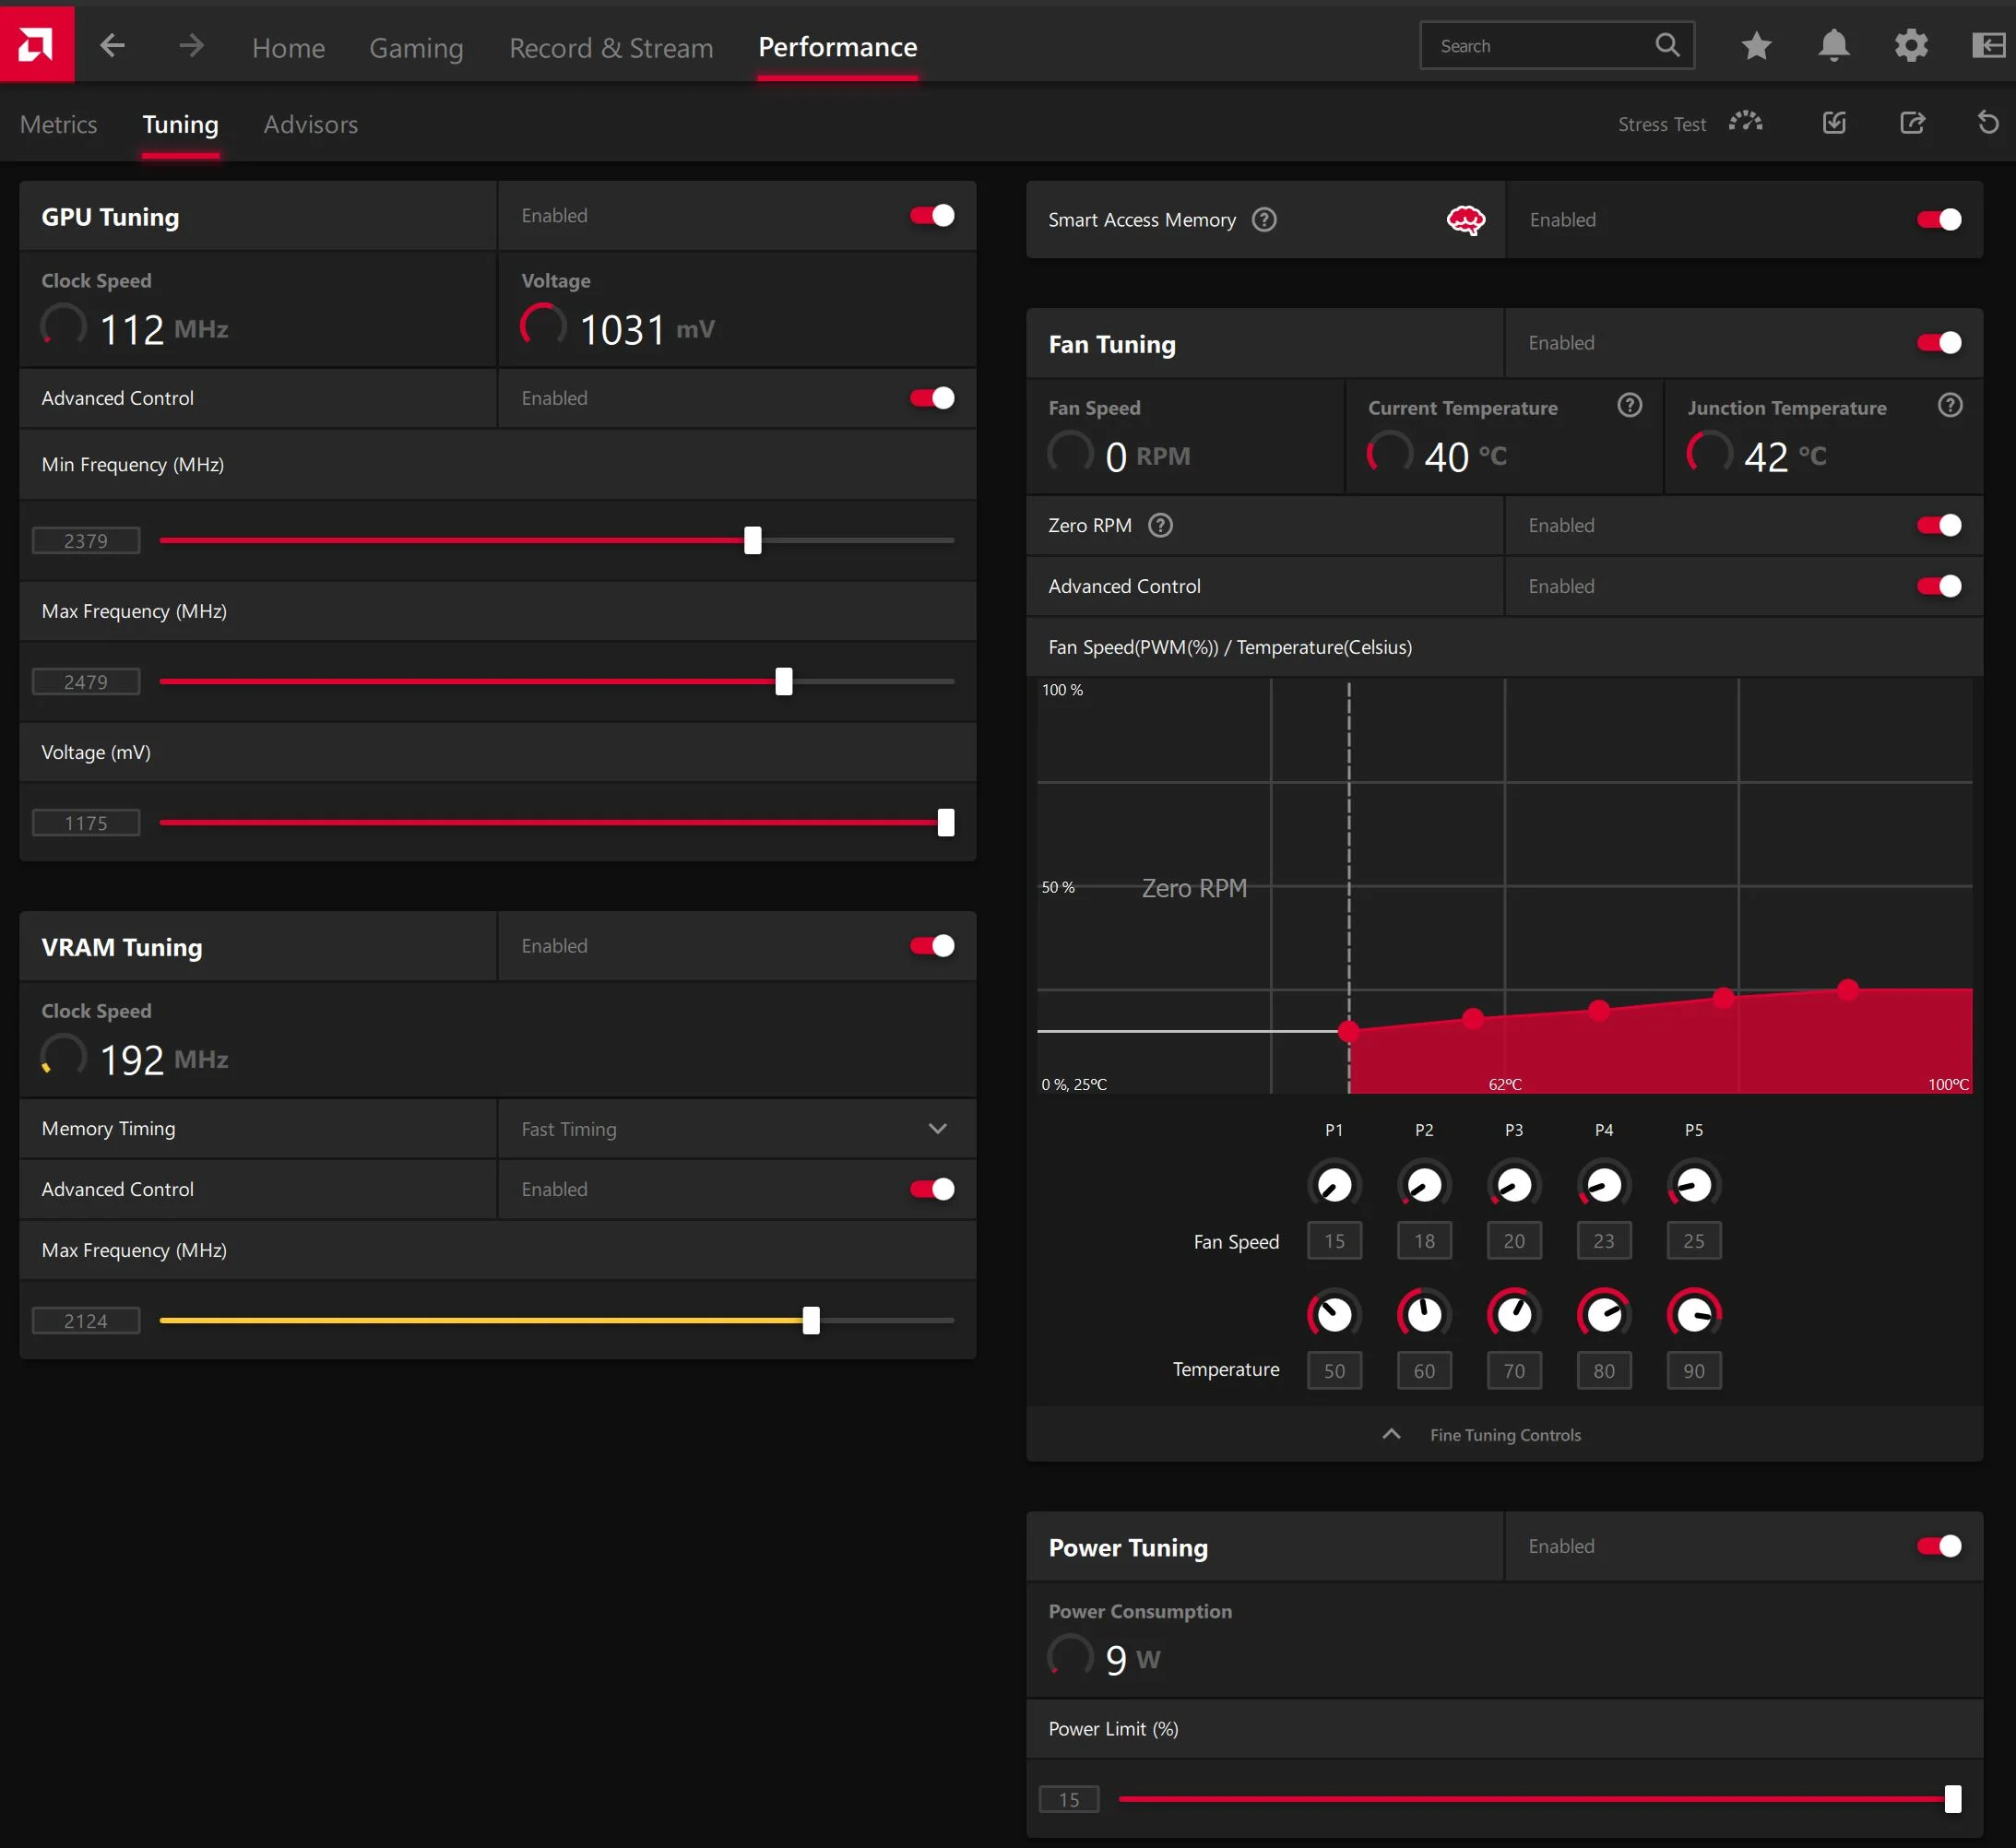This screenshot has width=2016, height=1848.
Task: Disable the Fan Tuning toggle
Action: pos(1939,342)
